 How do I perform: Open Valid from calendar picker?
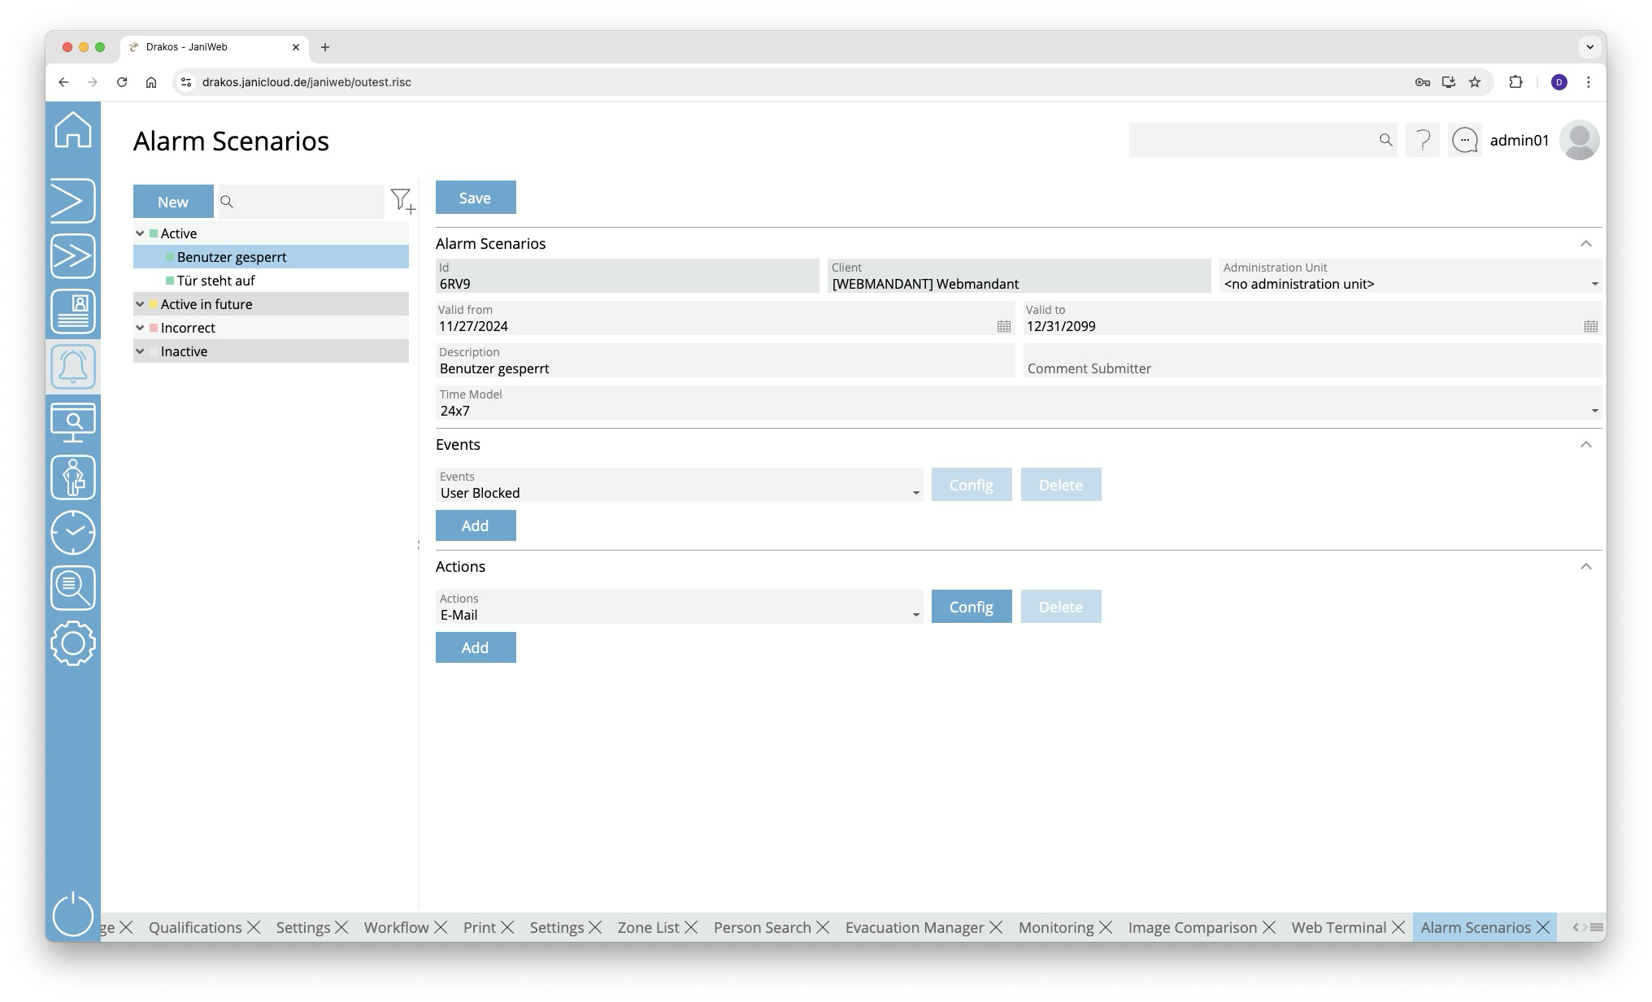click(1004, 326)
